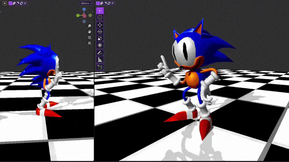Pick the Rotate tool
The width and height of the screenshot is (289, 162).
pyautogui.click(x=100, y=32)
